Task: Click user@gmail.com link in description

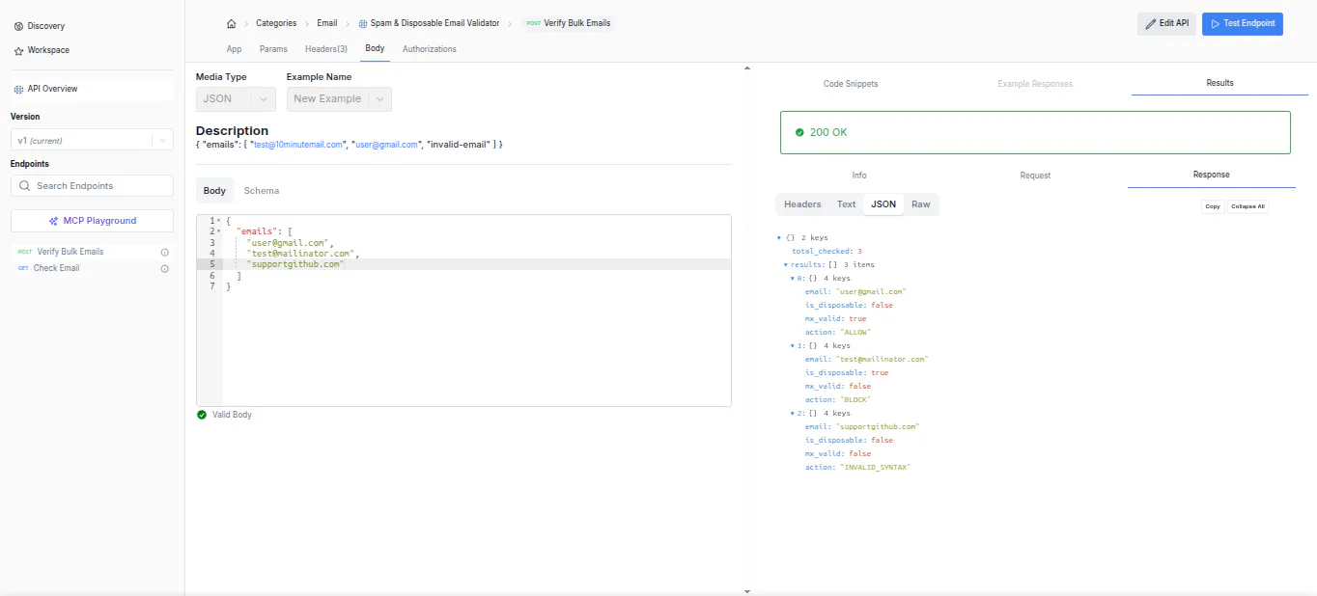Action: tap(386, 145)
